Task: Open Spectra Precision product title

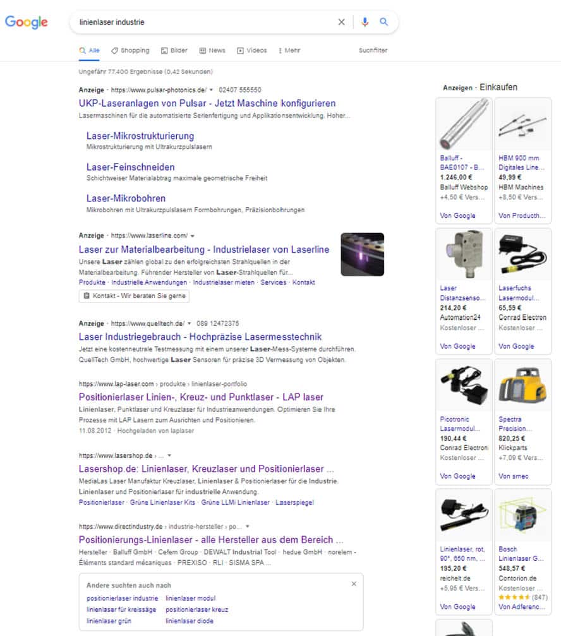Action: (x=515, y=424)
